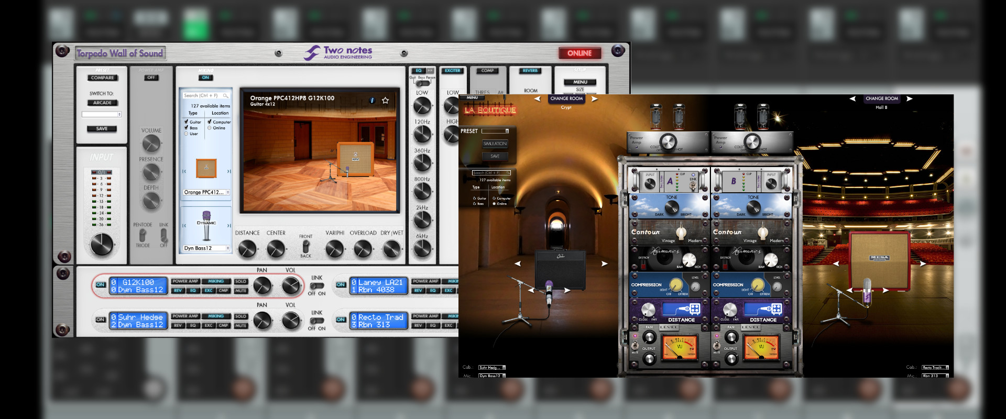Mark Orange cabinet as favorite with star

point(385,100)
